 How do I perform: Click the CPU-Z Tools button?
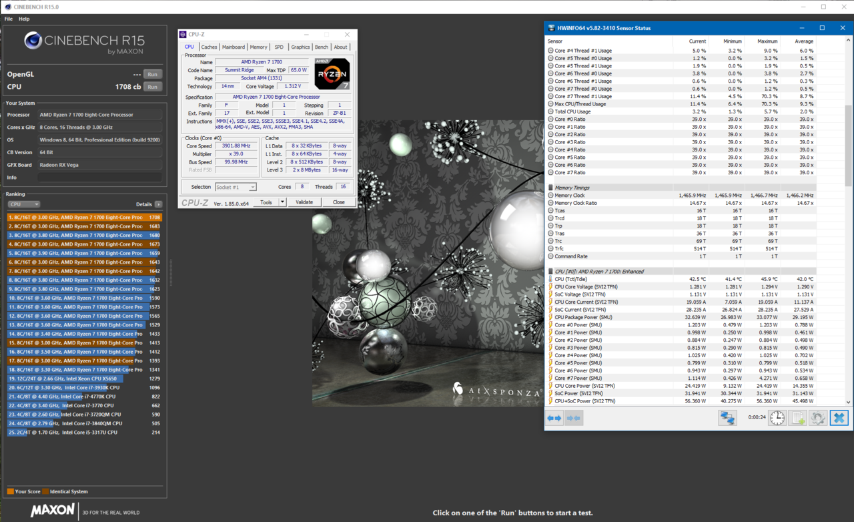266,202
